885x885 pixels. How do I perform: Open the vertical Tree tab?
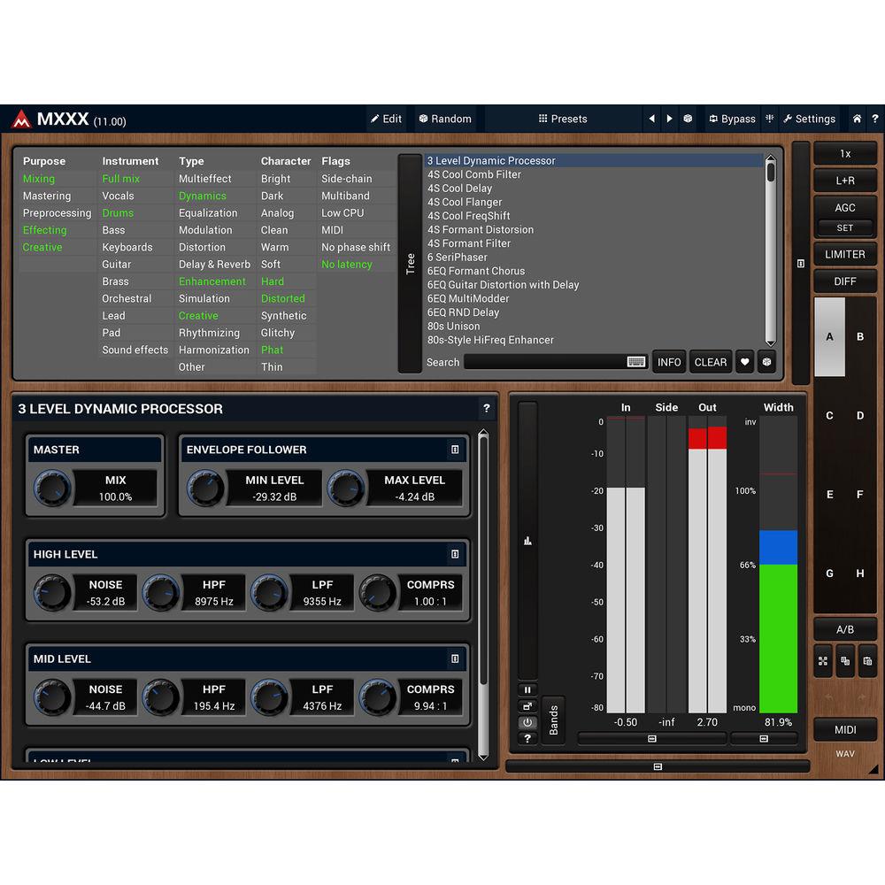410,264
